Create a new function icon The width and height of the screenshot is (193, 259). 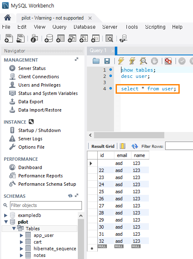(95, 38)
